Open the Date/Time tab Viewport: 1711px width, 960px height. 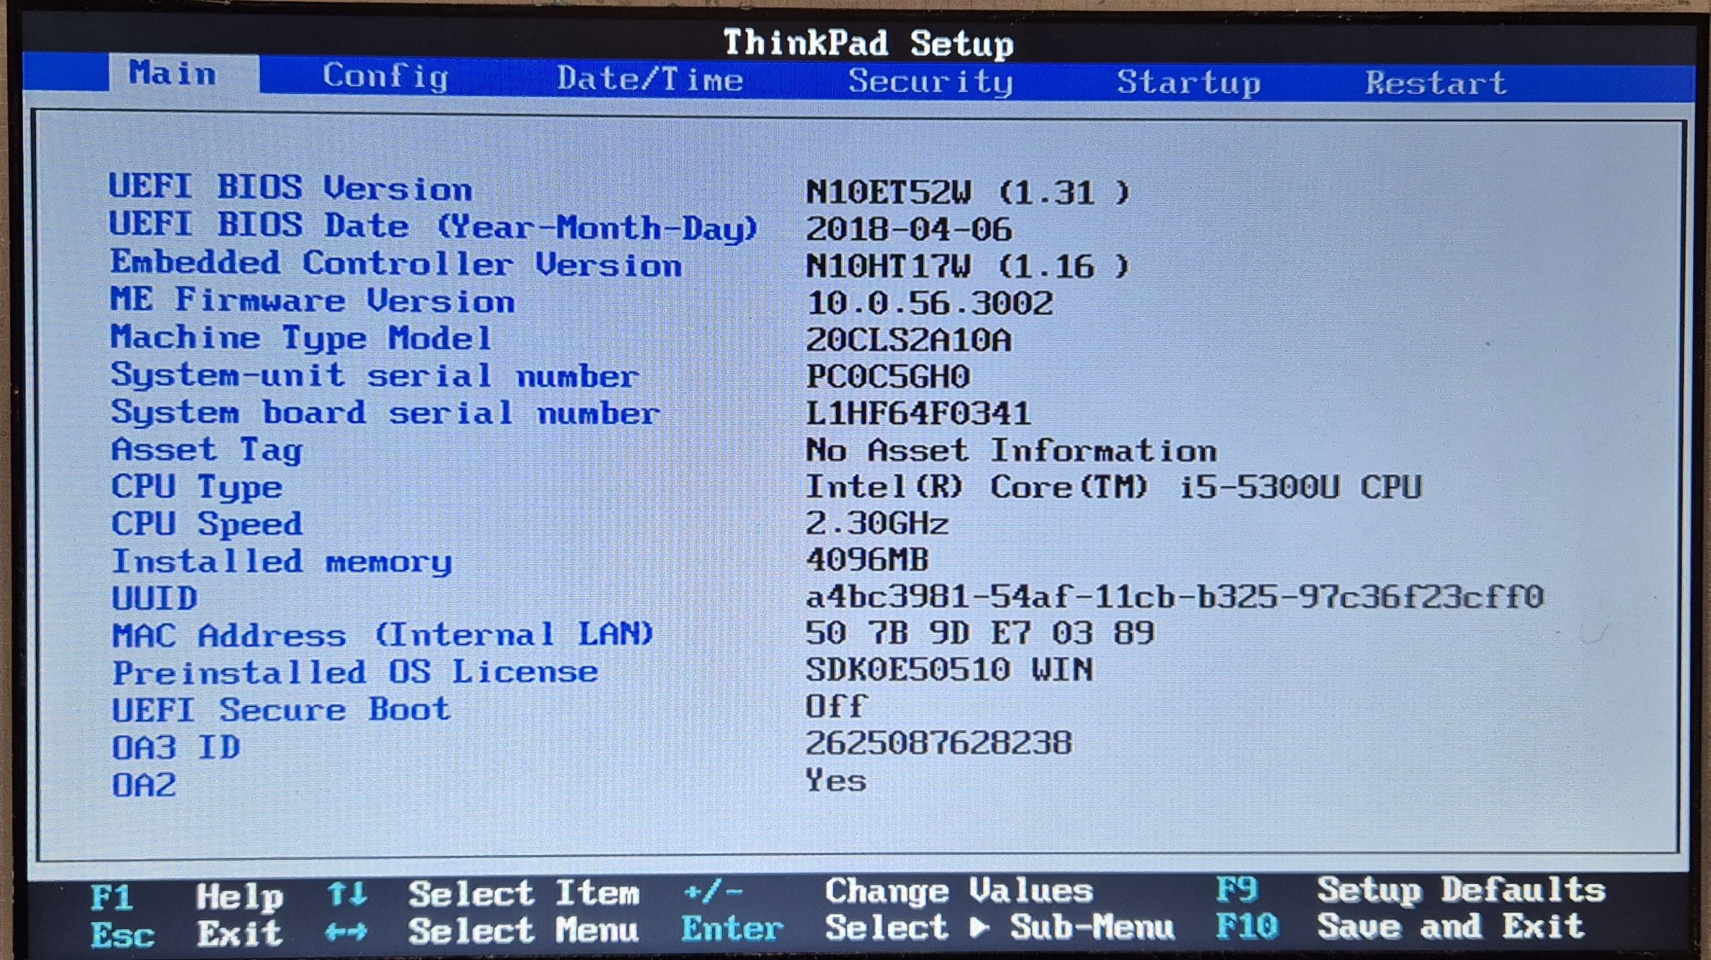pyautogui.click(x=650, y=78)
